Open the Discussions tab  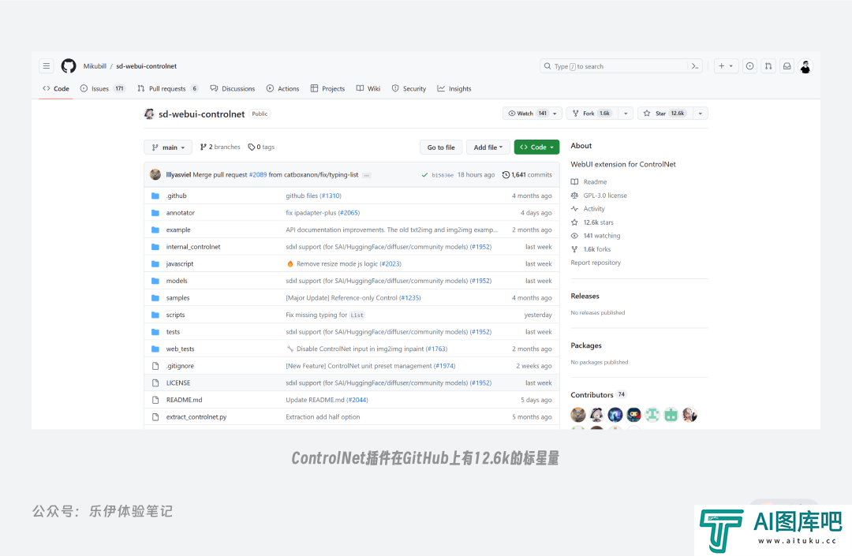click(233, 88)
